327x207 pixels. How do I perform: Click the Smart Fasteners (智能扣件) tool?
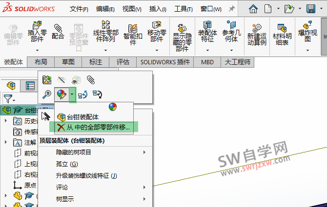(x=133, y=35)
